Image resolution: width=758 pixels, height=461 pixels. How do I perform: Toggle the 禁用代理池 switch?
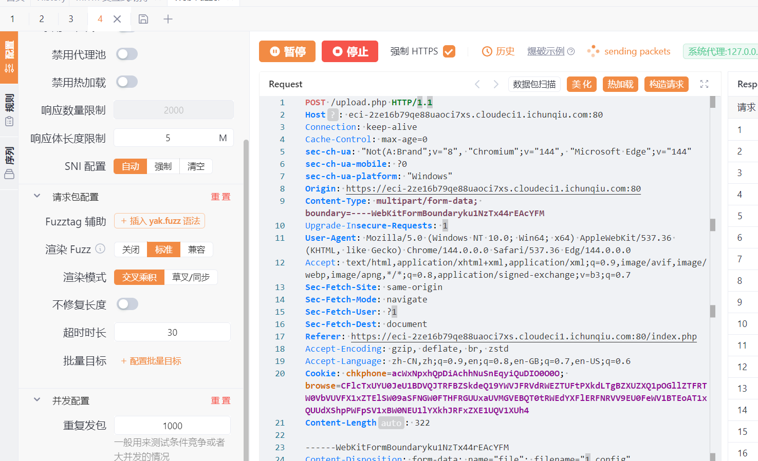coord(127,54)
